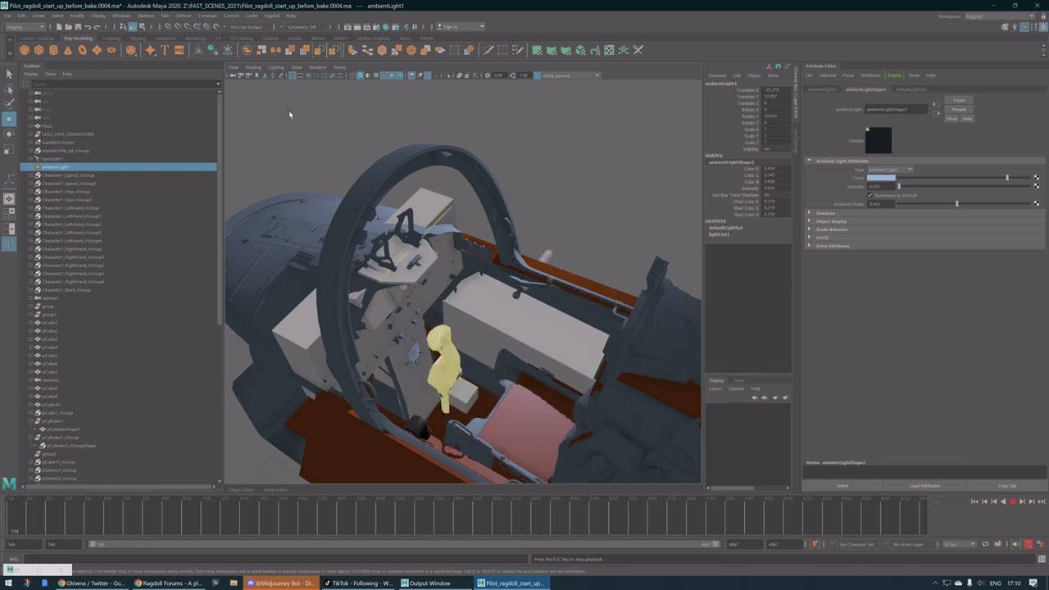1049x590 pixels.
Task: Click the Maya logo home icon
Action: click(9, 483)
